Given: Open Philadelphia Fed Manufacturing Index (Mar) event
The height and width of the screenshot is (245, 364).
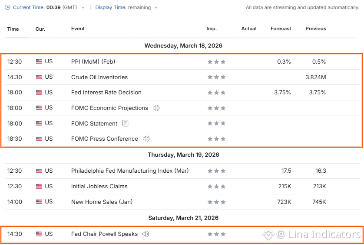Looking at the screenshot, I should click(130, 171).
